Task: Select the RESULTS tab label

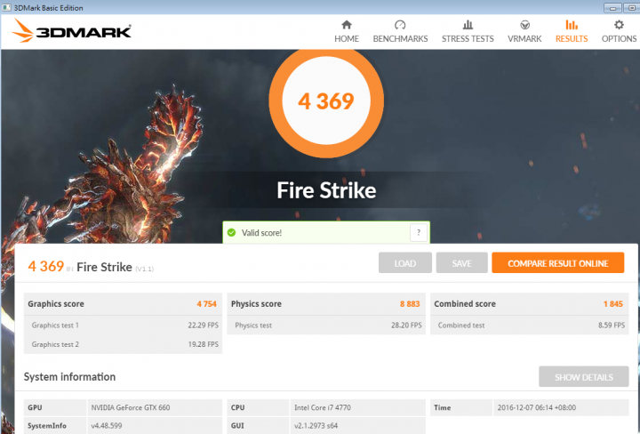Action: click(572, 39)
